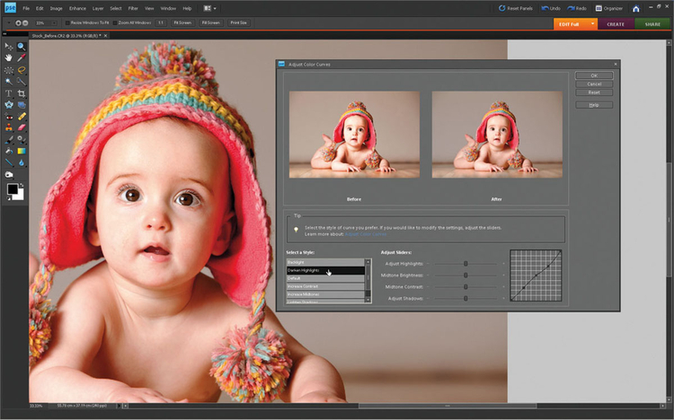674x420 pixels.
Task: Click Reset Panels in top bar
Action: tap(516, 8)
